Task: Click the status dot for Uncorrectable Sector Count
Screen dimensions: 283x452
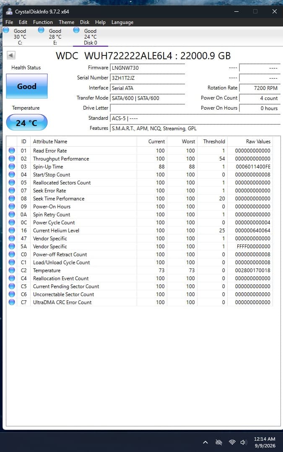Action: [x=12, y=294]
